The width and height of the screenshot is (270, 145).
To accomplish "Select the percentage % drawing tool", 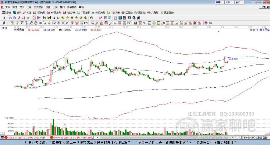I will [x=145, y=23].
